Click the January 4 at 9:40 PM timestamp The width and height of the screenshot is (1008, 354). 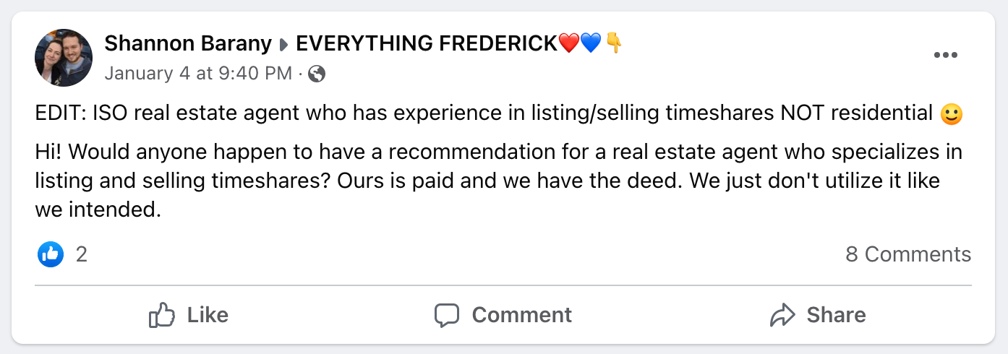pyautogui.click(x=198, y=74)
